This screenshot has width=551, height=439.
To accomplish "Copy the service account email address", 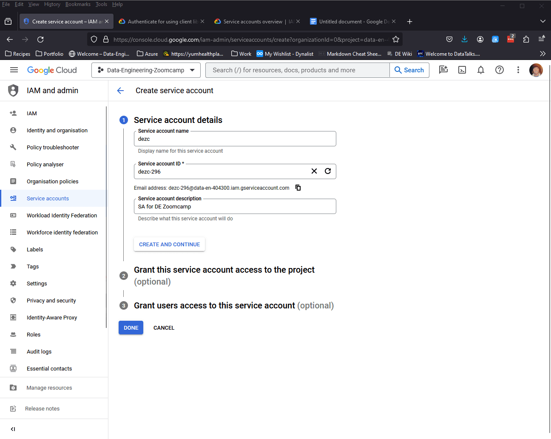I will point(298,188).
